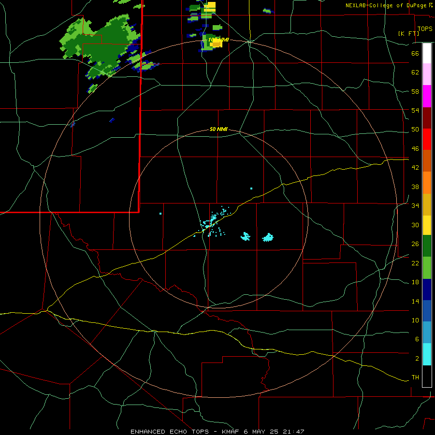Click the yellow echo cell beside 100 NMI label
The width and height of the screenshot is (435, 435).
216,44
